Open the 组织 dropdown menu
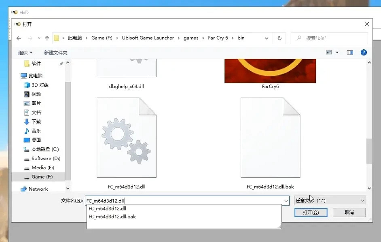381x242 pixels. tap(25, 53)
